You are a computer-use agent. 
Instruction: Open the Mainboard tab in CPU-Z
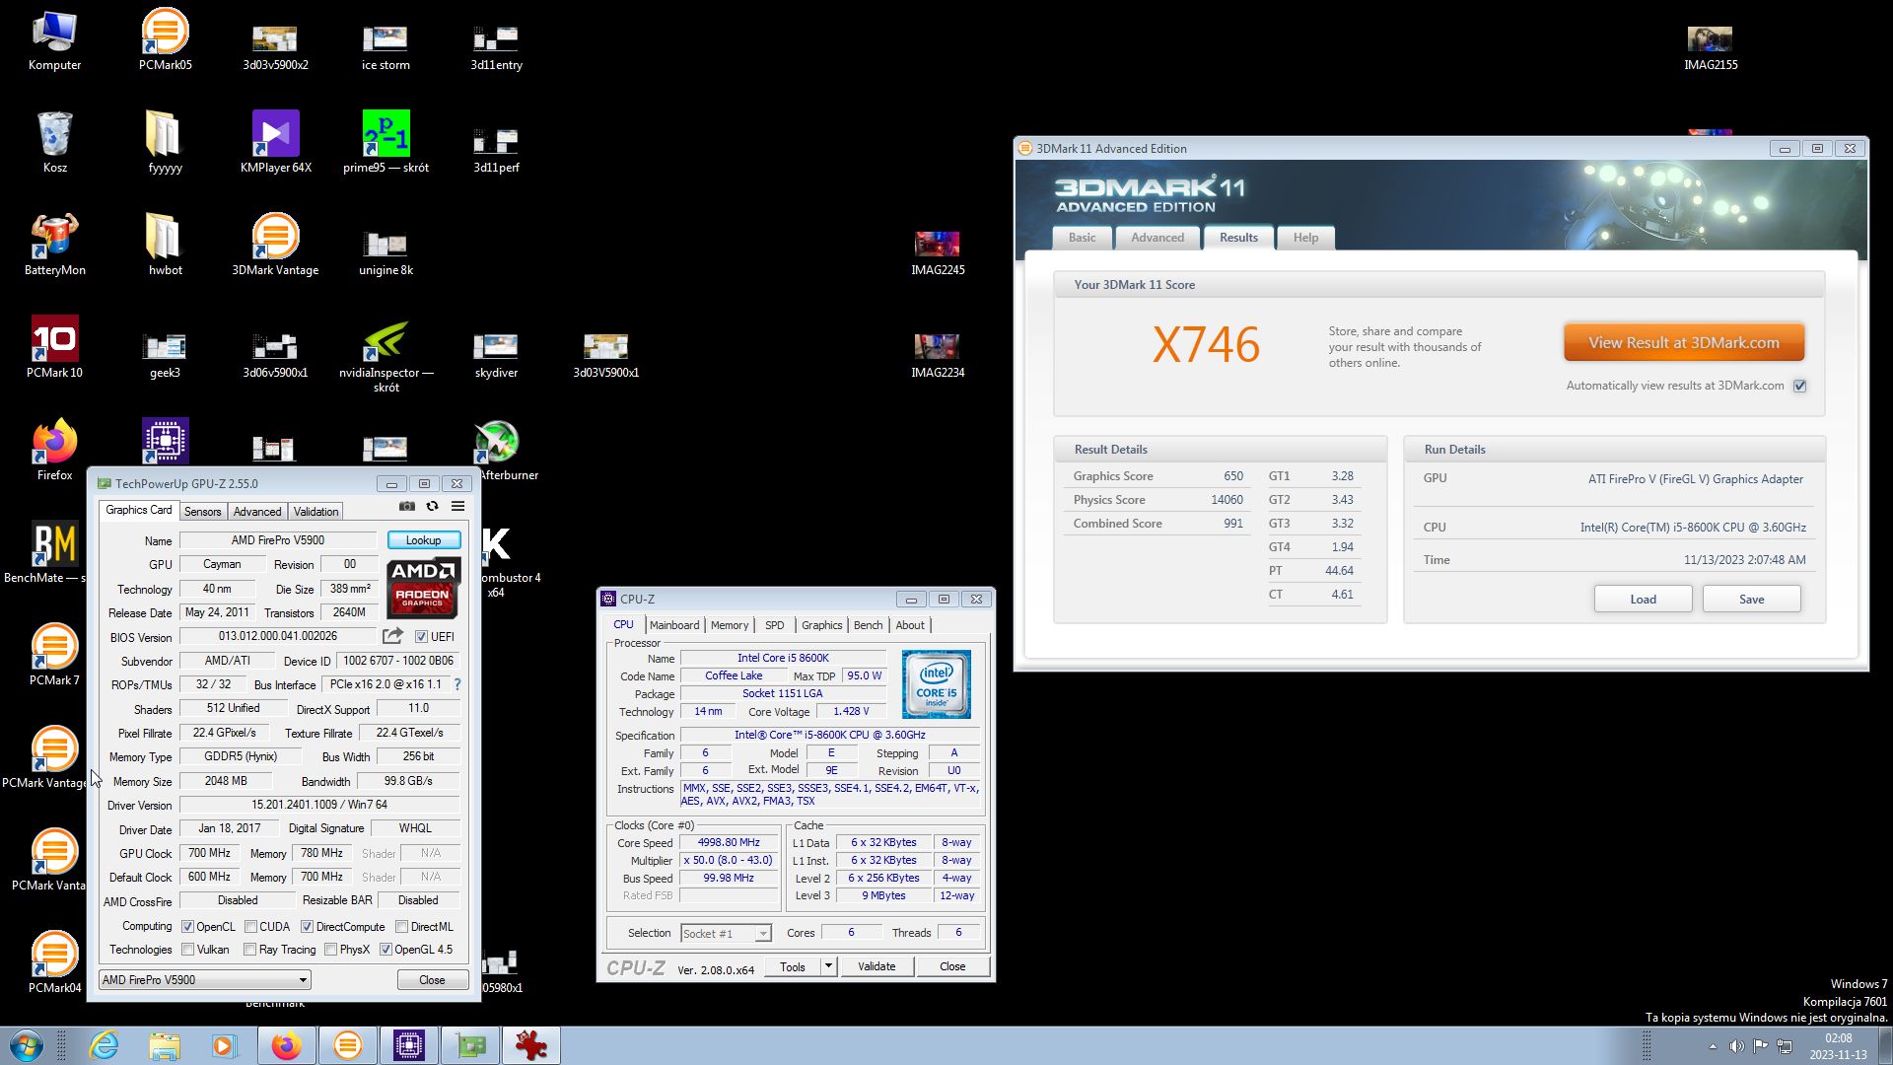(674, 625)
